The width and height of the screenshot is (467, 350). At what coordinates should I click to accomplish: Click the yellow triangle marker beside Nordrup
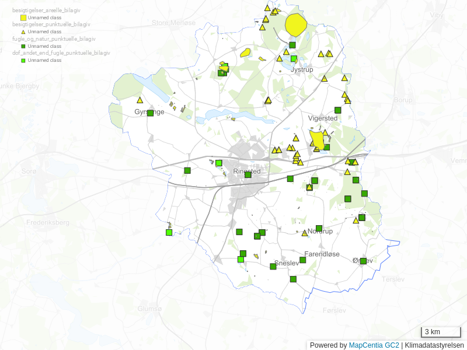click(304, 233)
